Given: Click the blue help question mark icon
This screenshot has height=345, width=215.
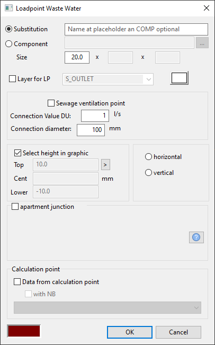Looking at the screenshot, I should tap(196, 237).
